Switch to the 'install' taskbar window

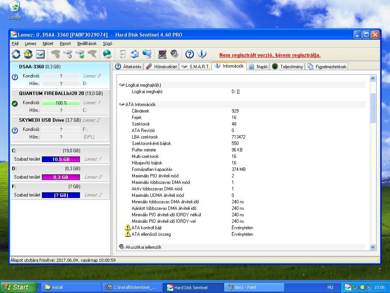click(70, 287)
